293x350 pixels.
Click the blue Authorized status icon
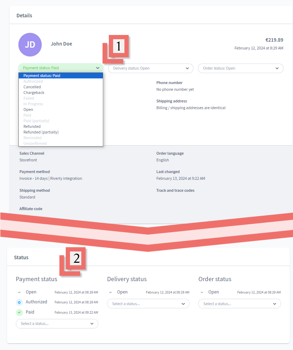point(19,302)
